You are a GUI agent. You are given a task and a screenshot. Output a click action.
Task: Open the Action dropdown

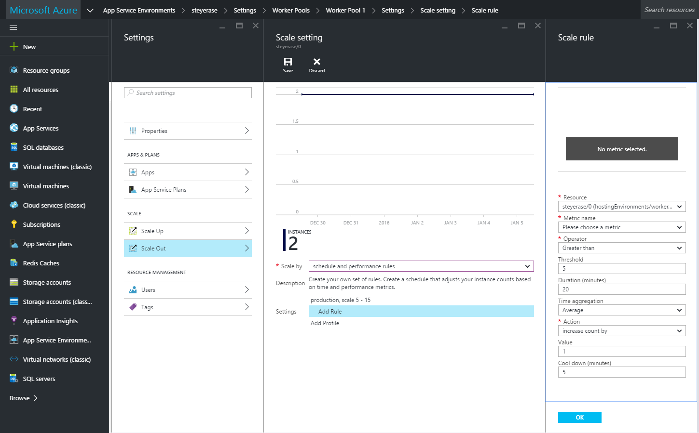(x=622, y=330)
